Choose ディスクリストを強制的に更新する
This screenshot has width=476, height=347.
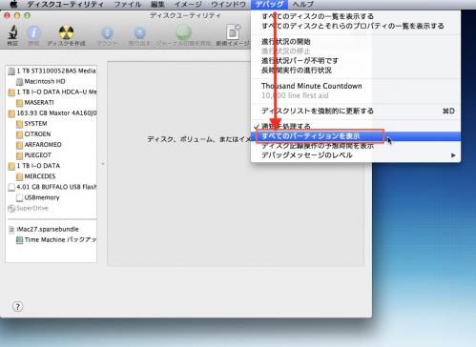point(356,111)
